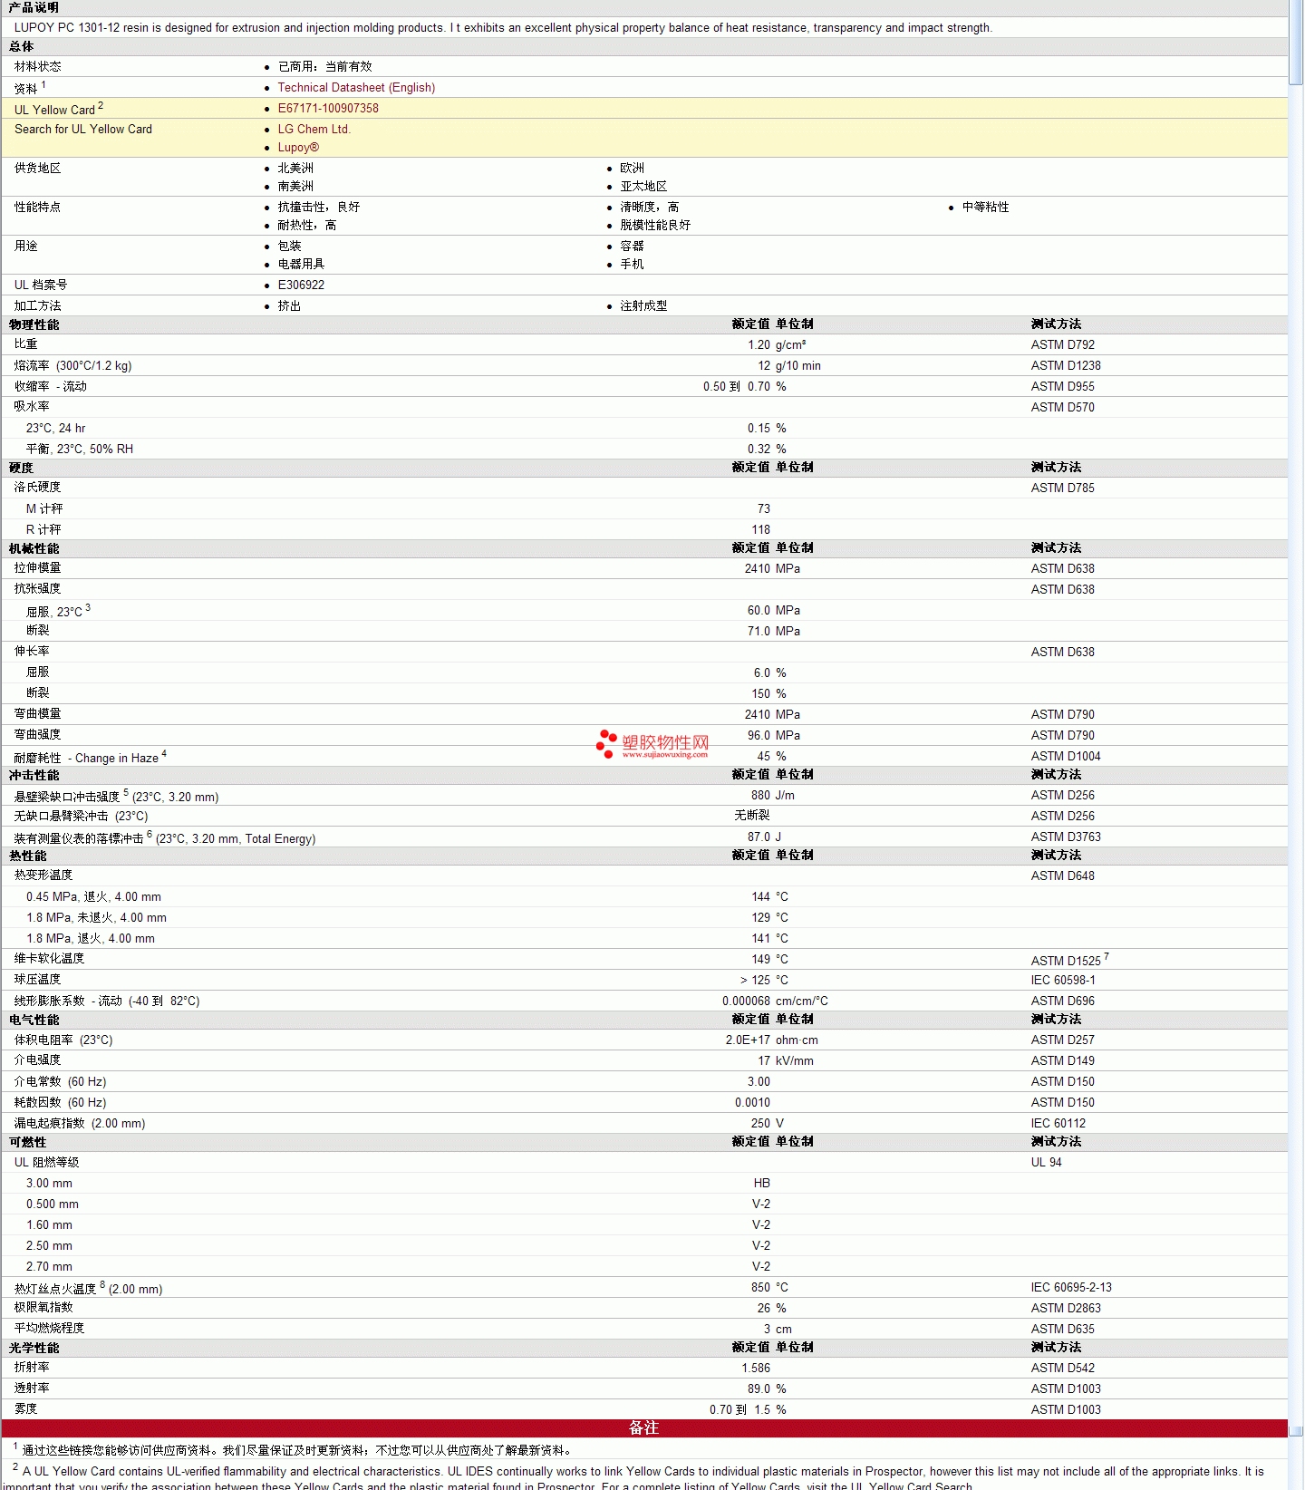Click the 雾度 row label
This screenshot has width=1305, height=1490.
[25, 1409]
